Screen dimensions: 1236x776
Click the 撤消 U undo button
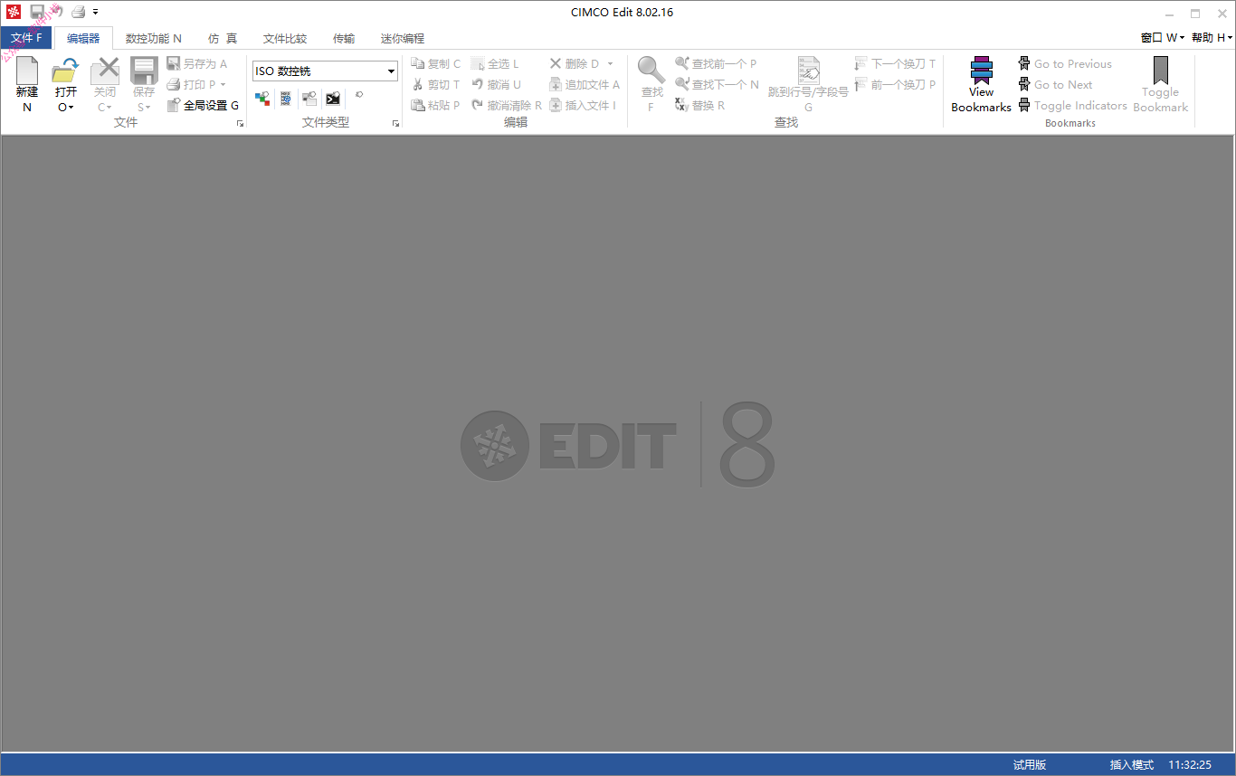(x=496, y=84)
